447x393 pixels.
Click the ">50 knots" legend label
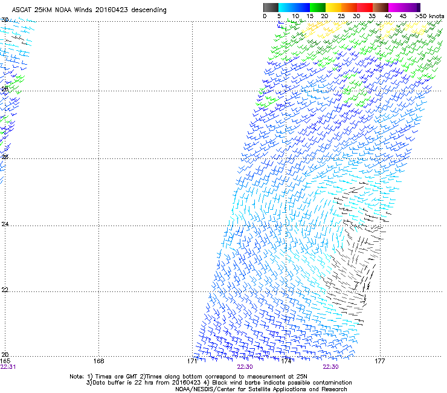point(429,16)
